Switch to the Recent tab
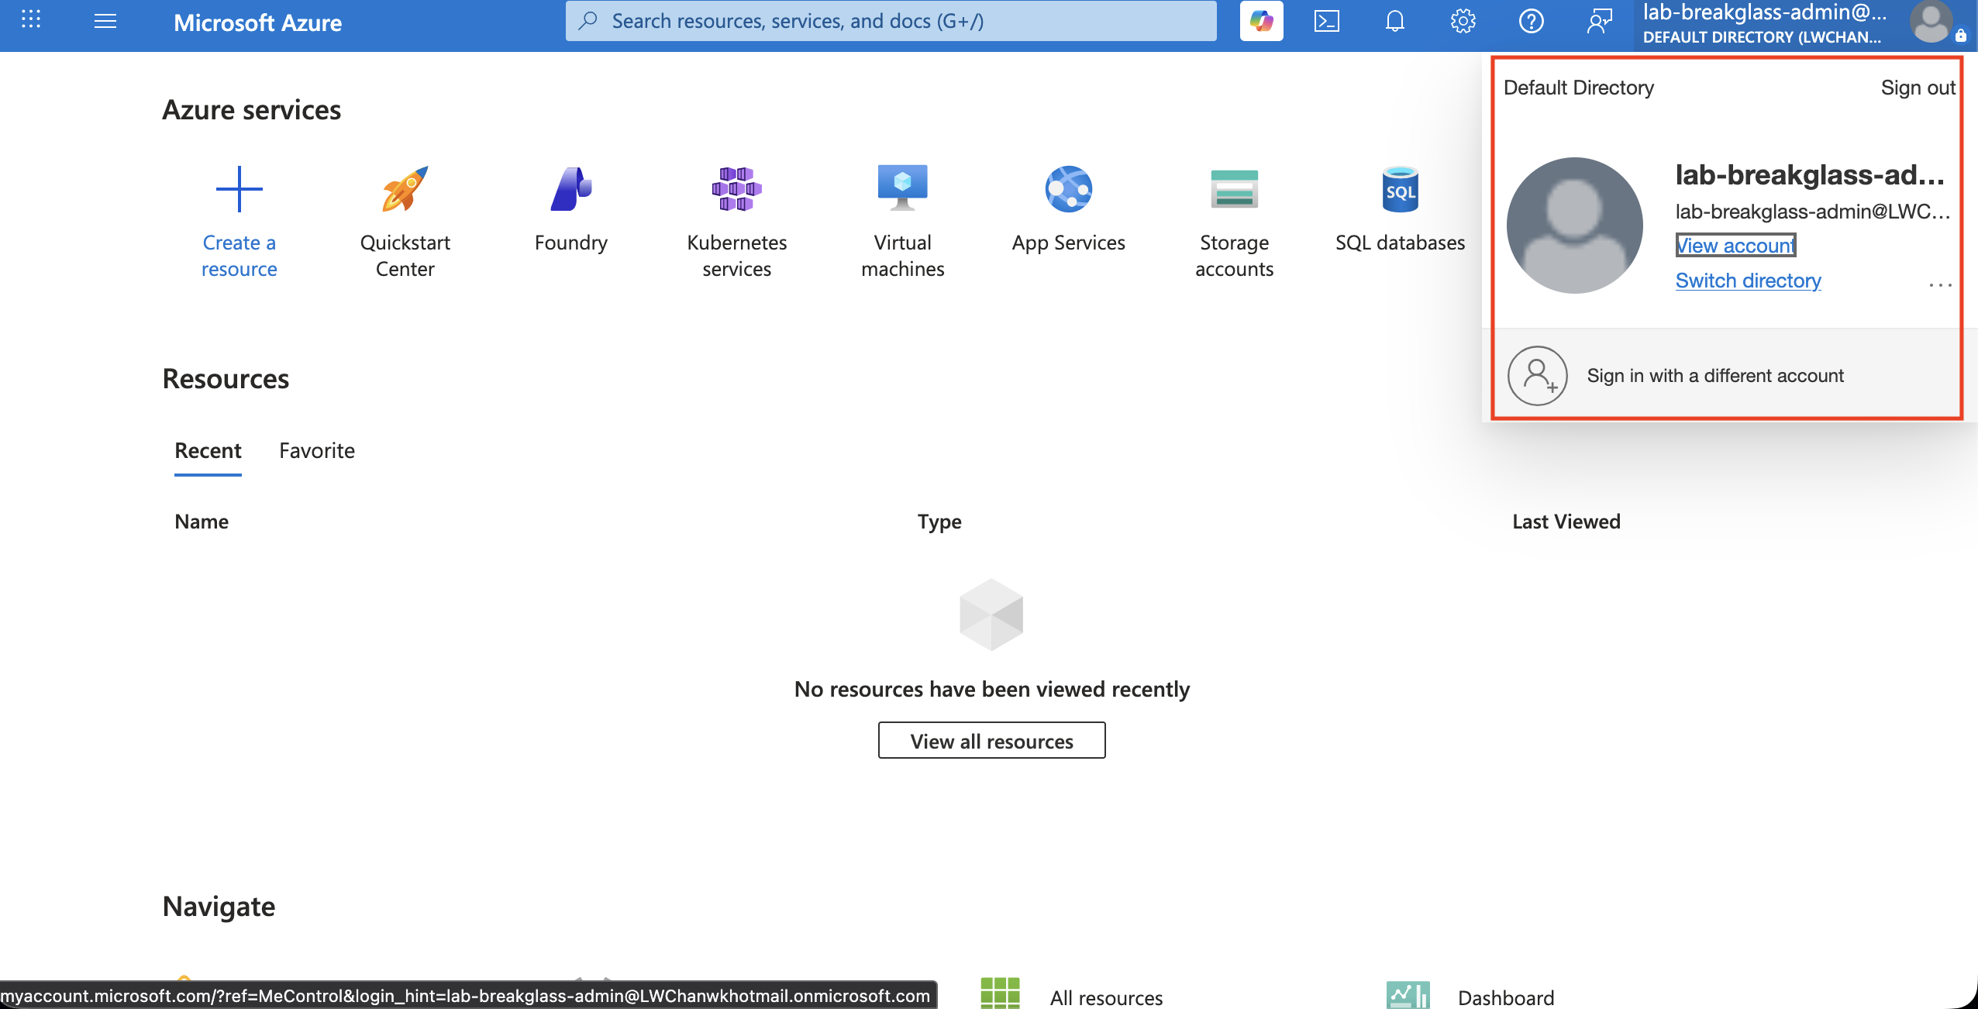The width and height of the screenshot is (1978, 1009). point(208,450)
